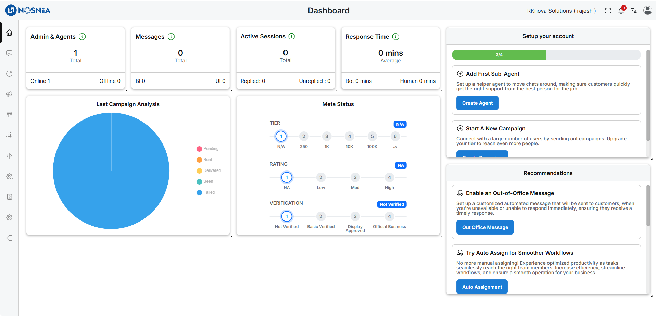Open the user profile avatar
The image size is (656, 316).
[648, 10]
